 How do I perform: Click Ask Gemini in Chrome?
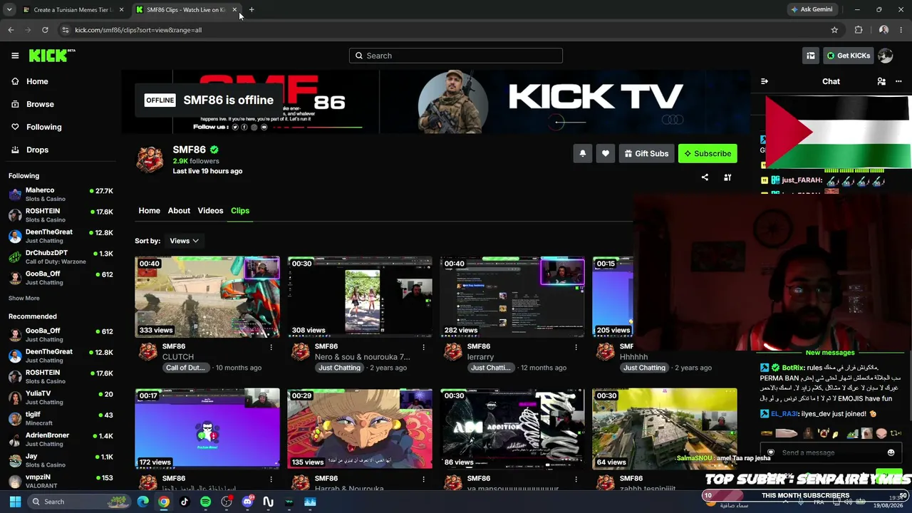click(x=812, y=9)
